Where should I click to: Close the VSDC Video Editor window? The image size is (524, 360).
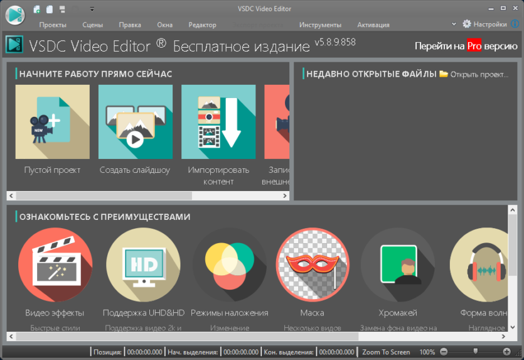515,8
